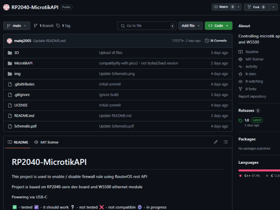Image resolution: width=280 pixels, height=210 pixels.
Task: Edit README with the pencil icon
Action: point(216,142)
